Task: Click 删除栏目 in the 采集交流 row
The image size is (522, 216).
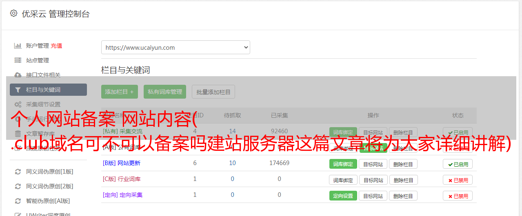Action: coord(403,132)
